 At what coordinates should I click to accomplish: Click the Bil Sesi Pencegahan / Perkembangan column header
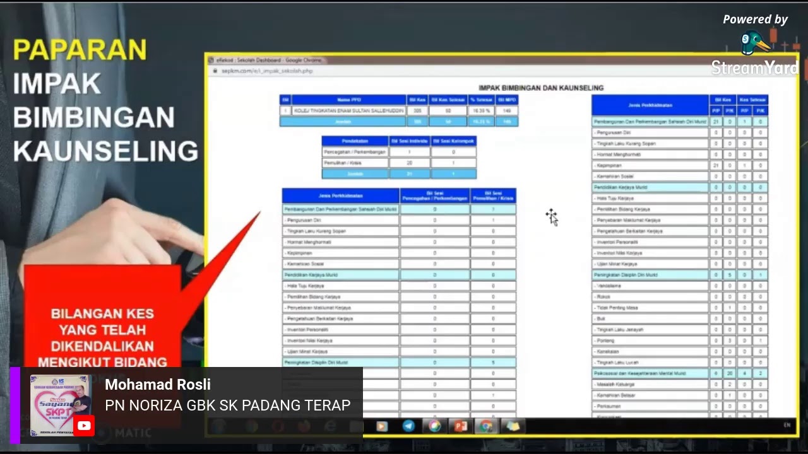point(435,195)
